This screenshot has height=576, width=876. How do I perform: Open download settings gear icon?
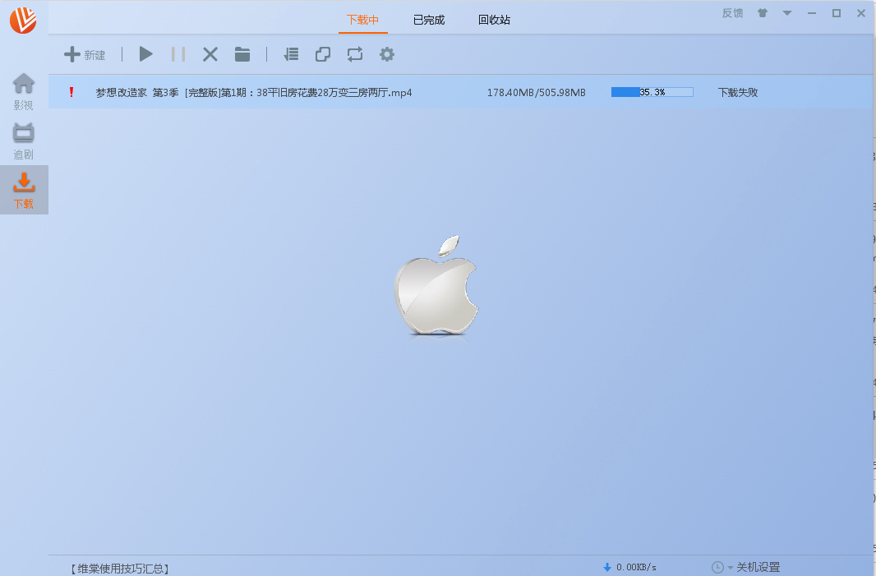point(386,54)
